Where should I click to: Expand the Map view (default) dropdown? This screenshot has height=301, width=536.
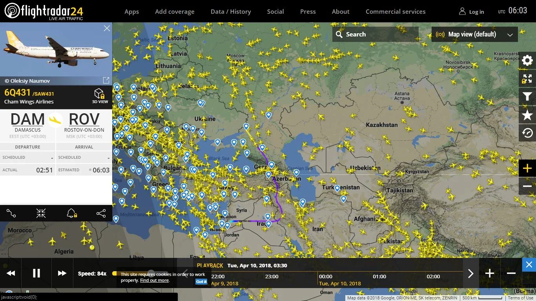pyautogui.click(x=474, y=34)
